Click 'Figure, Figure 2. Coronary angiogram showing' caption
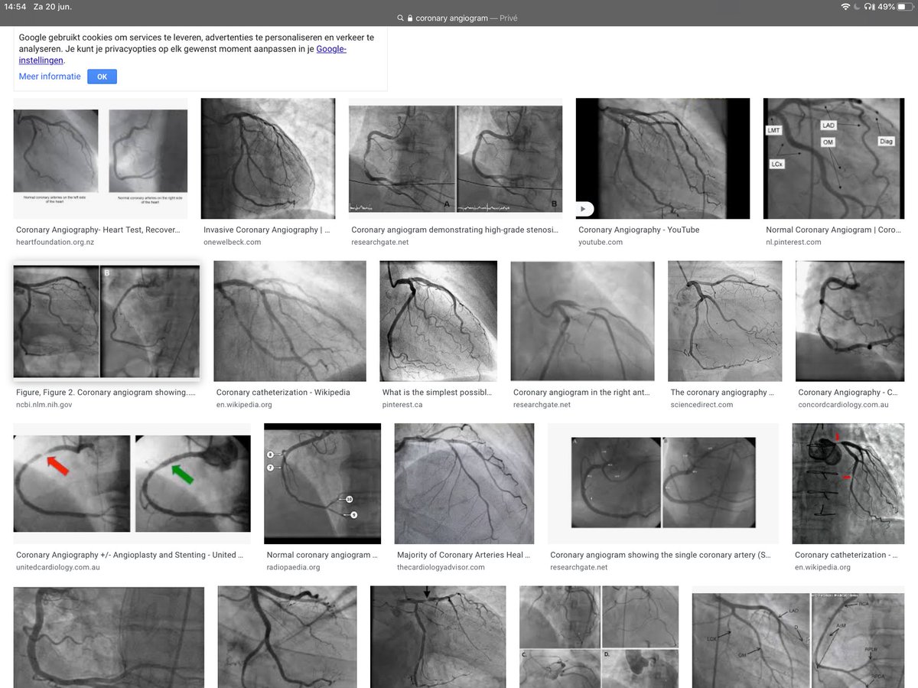 (106, 393)
